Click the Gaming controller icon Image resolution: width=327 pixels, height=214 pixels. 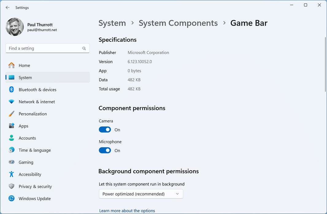[x=11, y=162]
